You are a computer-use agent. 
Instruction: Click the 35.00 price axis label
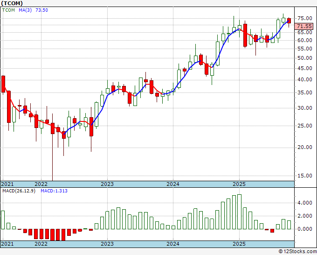click(x=305, y=92)
